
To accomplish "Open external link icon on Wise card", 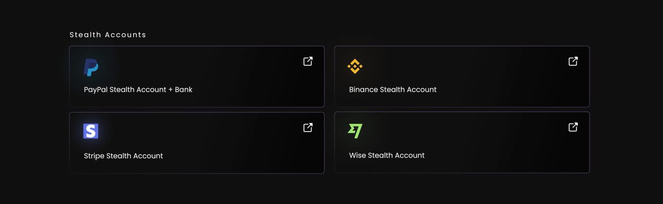I will pos(573,127).
